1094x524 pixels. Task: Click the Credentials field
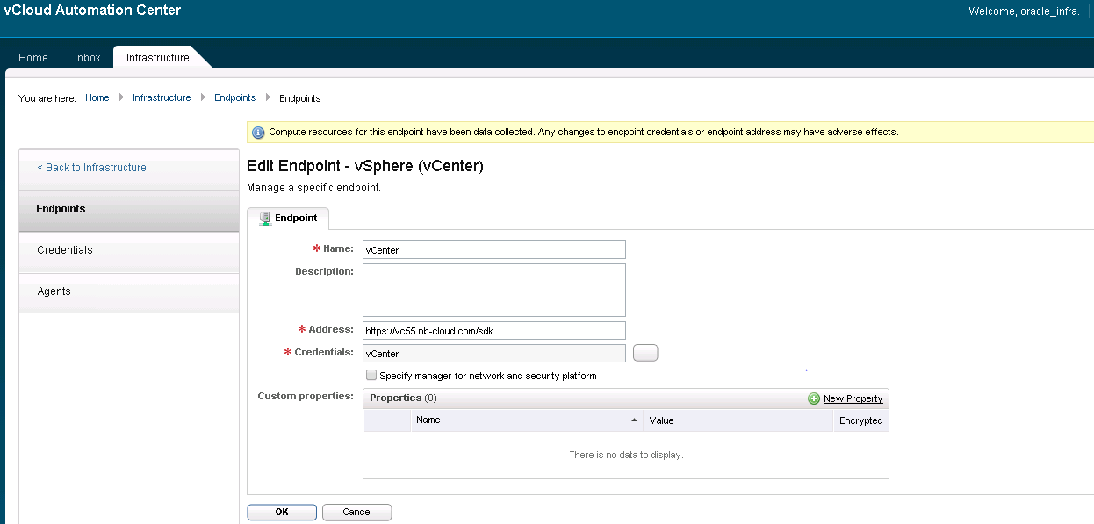[493, 354]
